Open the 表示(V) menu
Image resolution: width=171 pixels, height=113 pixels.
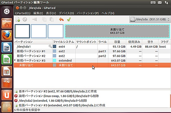tap(51, 13)
